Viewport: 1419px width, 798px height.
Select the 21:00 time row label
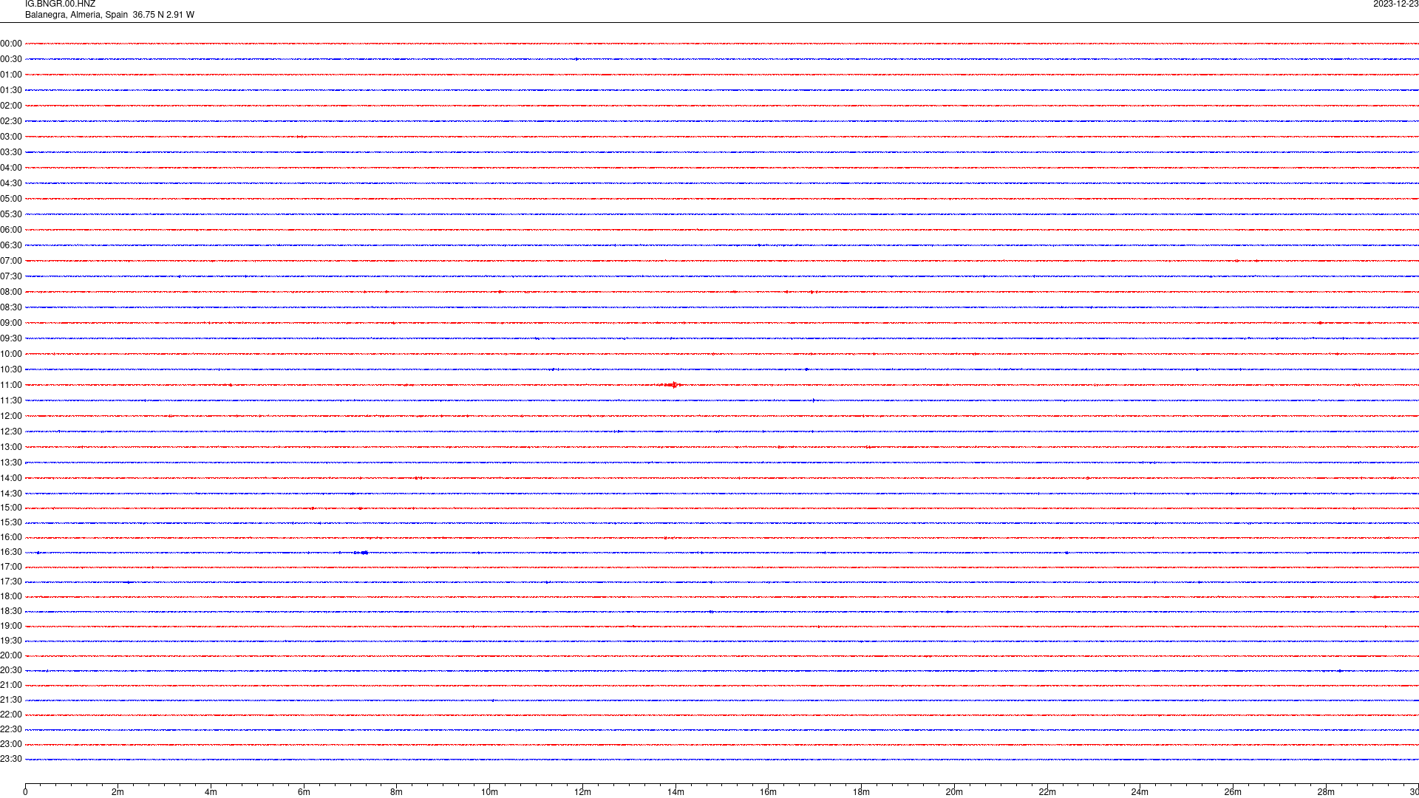[x=11, y=685]
